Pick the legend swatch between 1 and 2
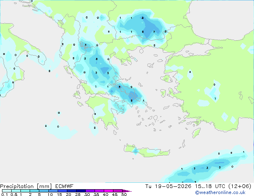 [25, 191]
